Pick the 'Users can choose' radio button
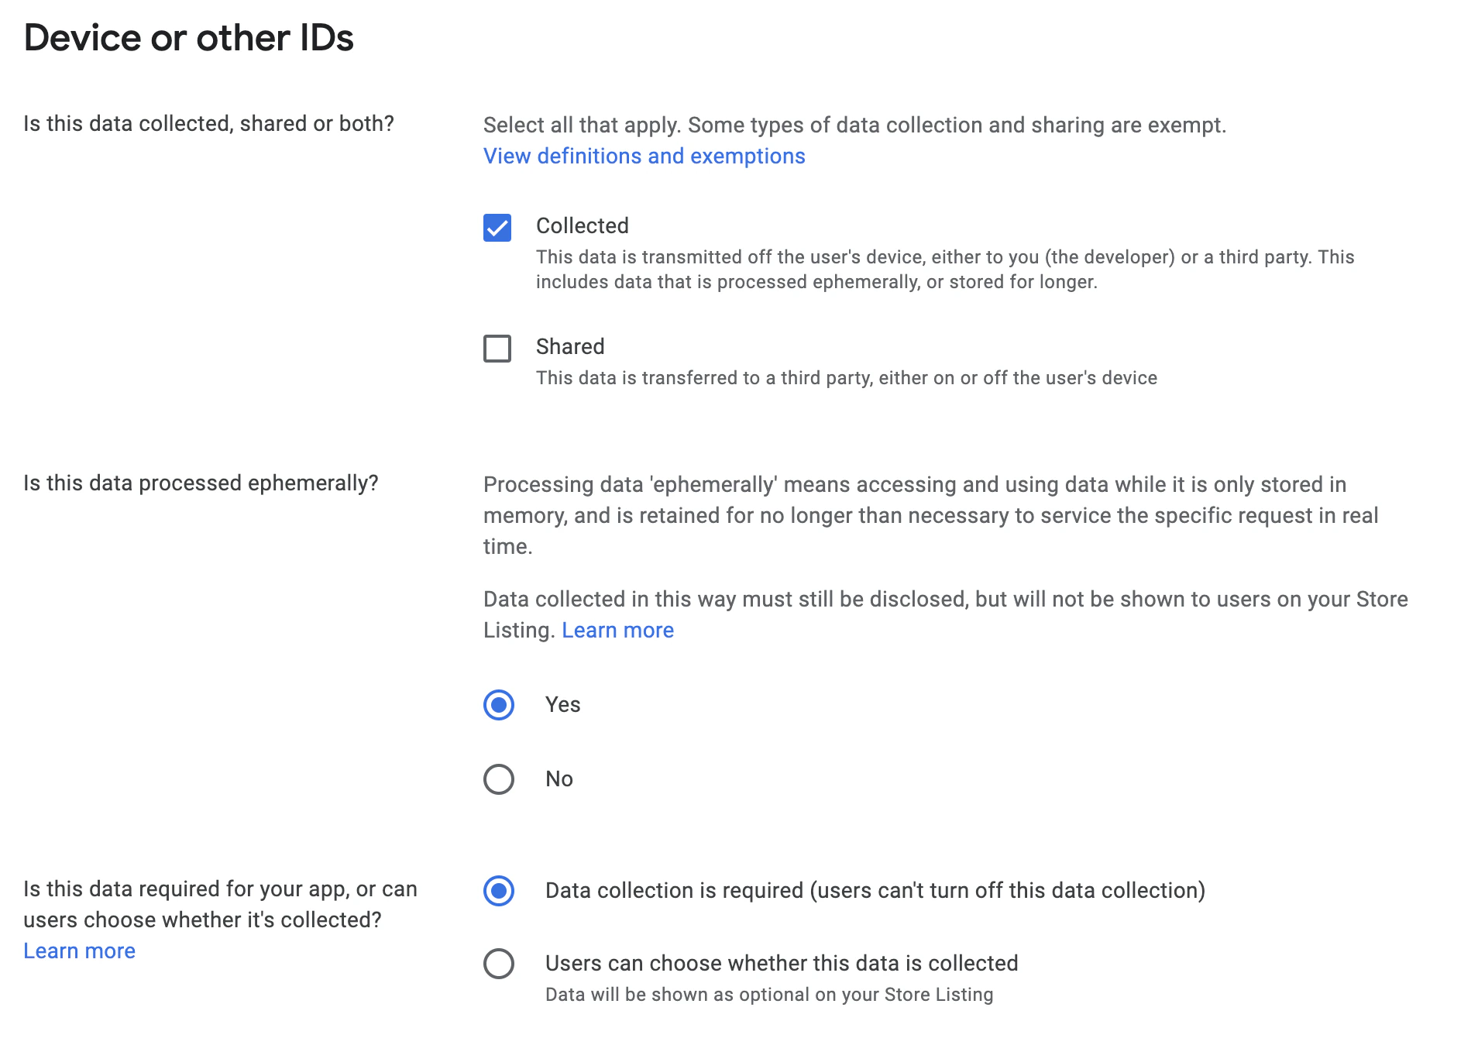This screenshot has width=1478, height=1052. (499, 964)
